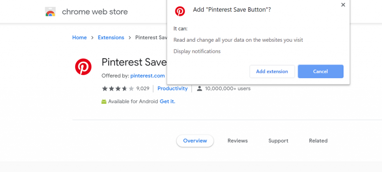Click the chevron after Extensions breadcrumb
This screenshot has width=382, height=172.
[129, 38]
